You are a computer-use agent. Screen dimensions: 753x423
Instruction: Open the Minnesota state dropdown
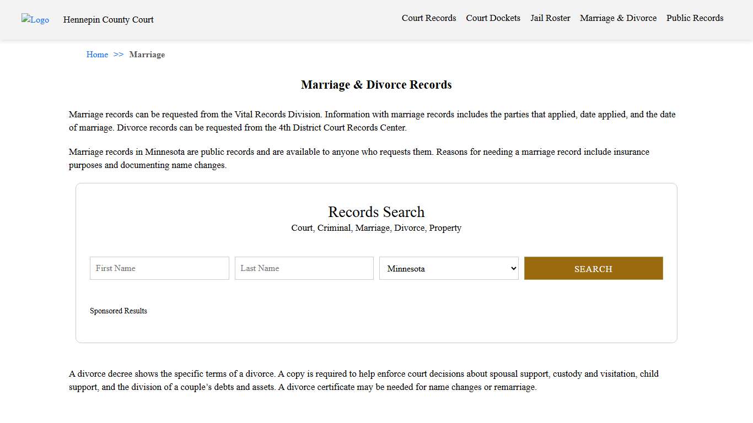pyautogui.click(x=449, y=268)
